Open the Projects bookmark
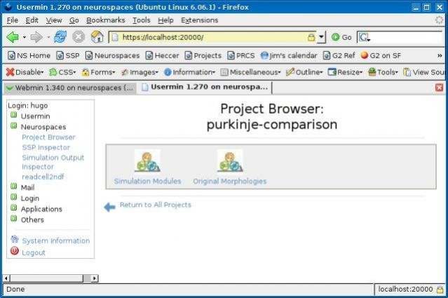Screen dimensions: 448x298 point(203,55)
